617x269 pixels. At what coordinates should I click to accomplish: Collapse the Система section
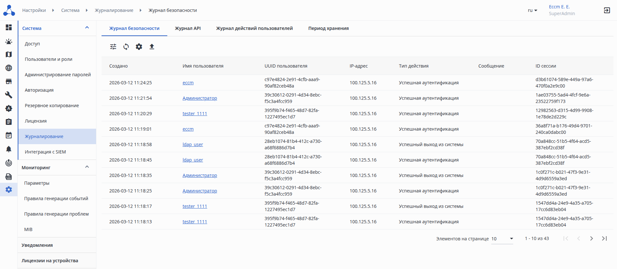[x=87, y=28]
